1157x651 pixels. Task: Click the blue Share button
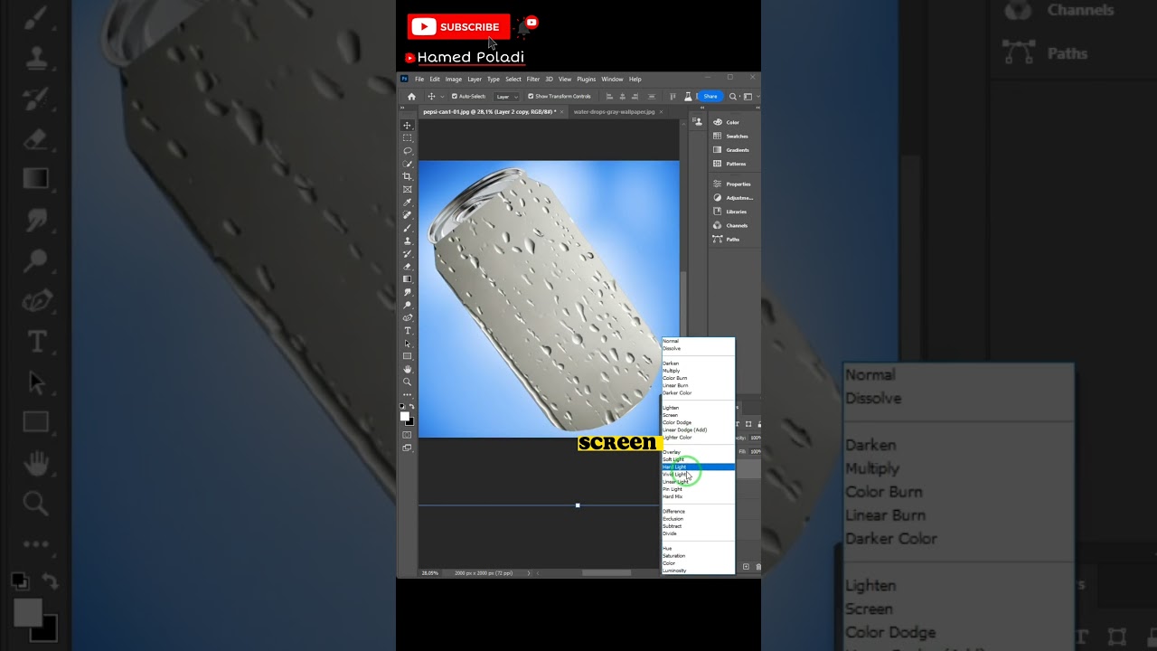(710, 96)
